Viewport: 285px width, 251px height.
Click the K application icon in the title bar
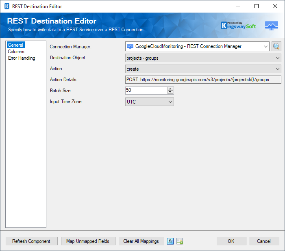pyautogui.click(x=7, y=6)
